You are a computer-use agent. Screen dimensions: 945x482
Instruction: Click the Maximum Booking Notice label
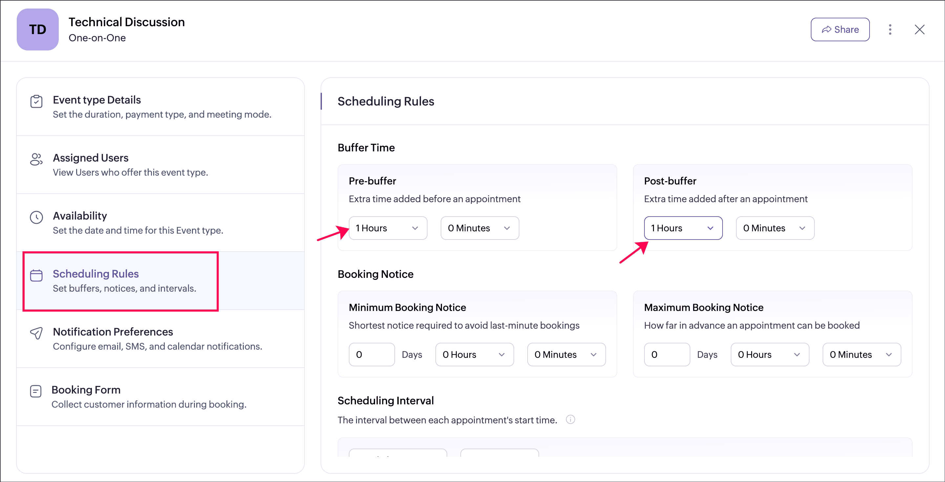pos(703,307)
